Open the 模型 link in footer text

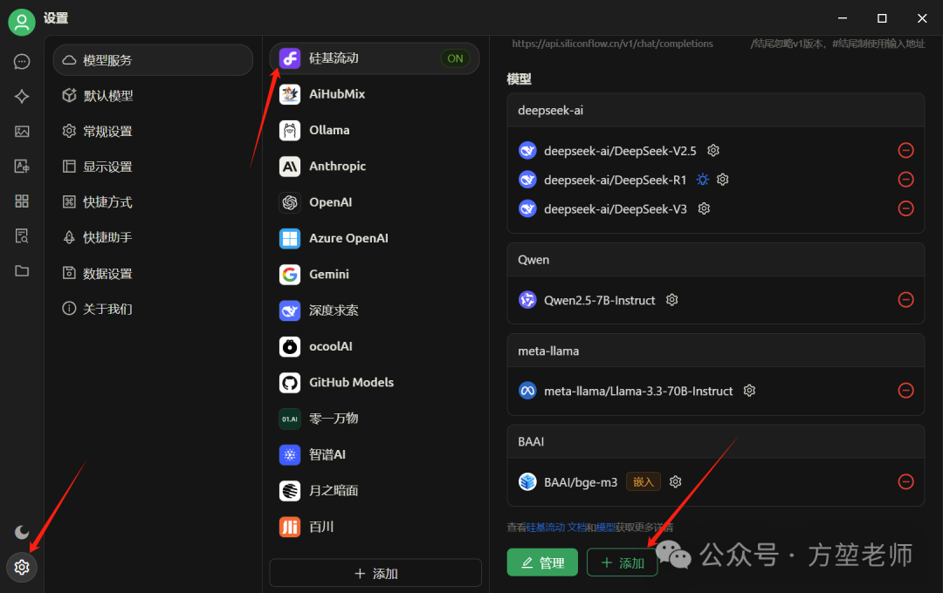coord(606,527)
